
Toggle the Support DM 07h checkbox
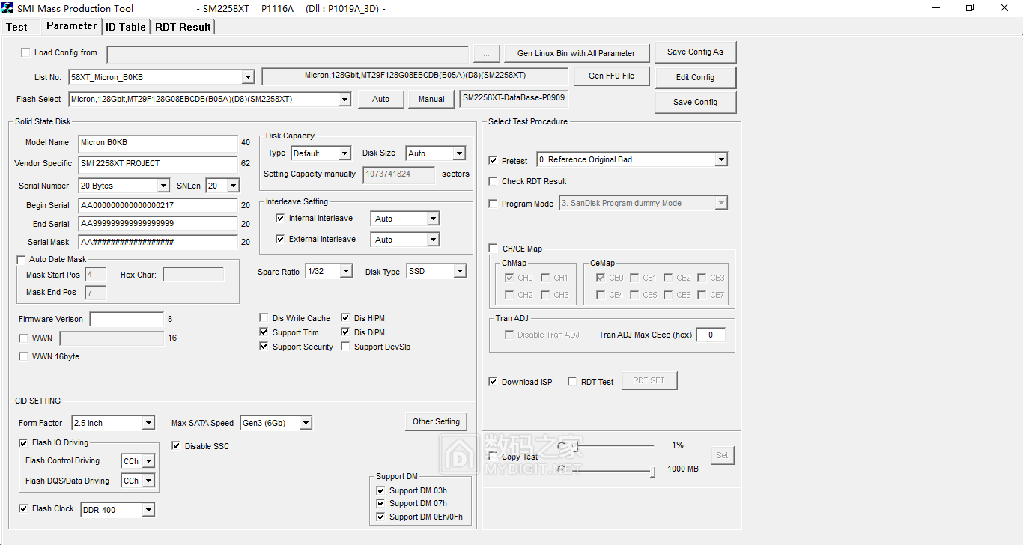click(380, 503)
